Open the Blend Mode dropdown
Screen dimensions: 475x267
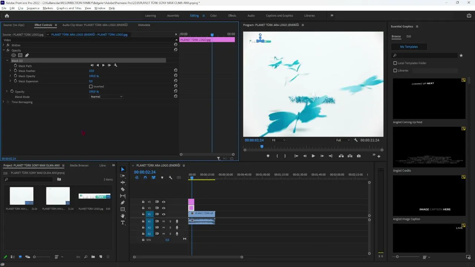[107, 97]
